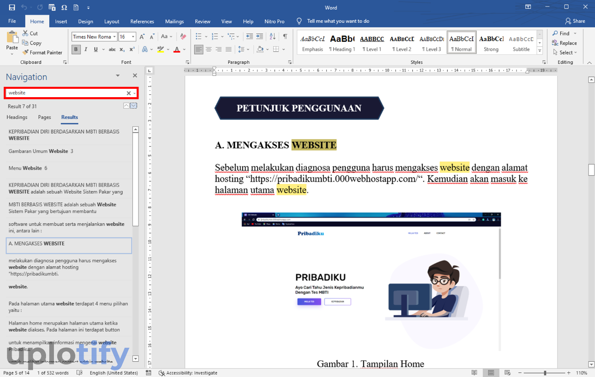Adjust the zoom slider in status bar
This screenshot has width=595, height=377.
click(x=545, y=373)
